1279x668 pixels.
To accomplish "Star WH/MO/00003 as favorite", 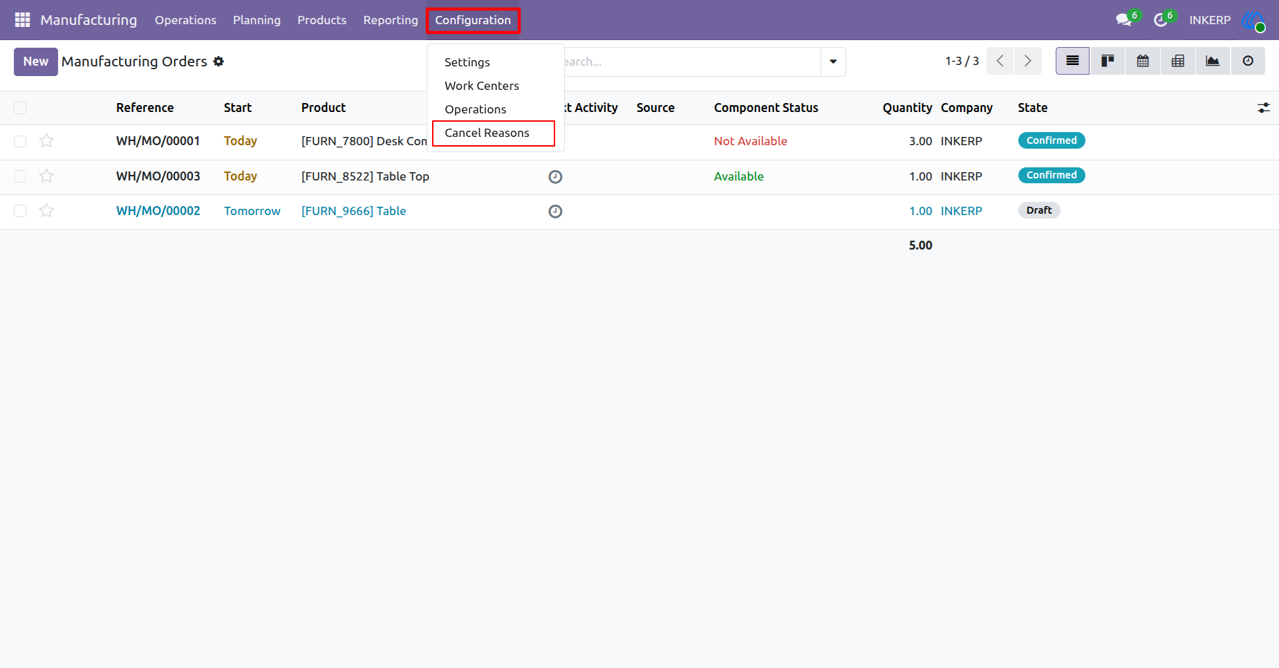I will (x=46, y=176).
